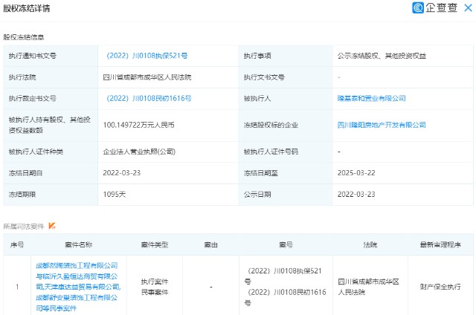Click value 公示冻结股权、其他投资权益
This screenshot has width=476, height=315.
(382, 56)
